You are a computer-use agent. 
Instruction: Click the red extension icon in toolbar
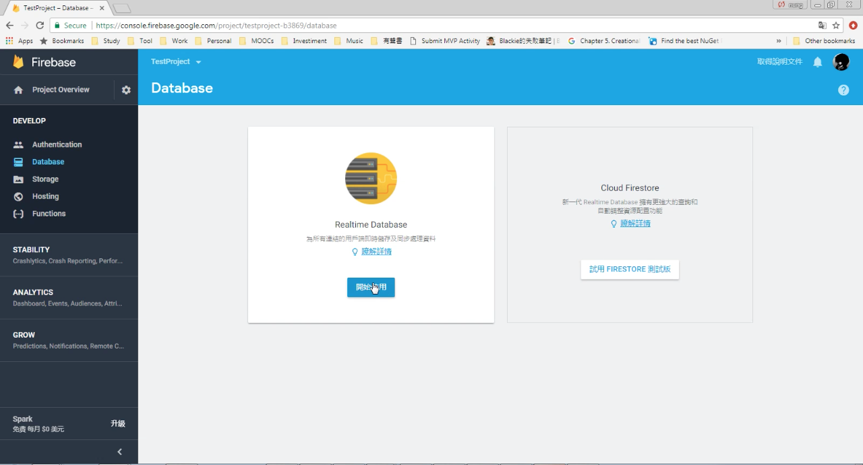click(x=853, y=26)
